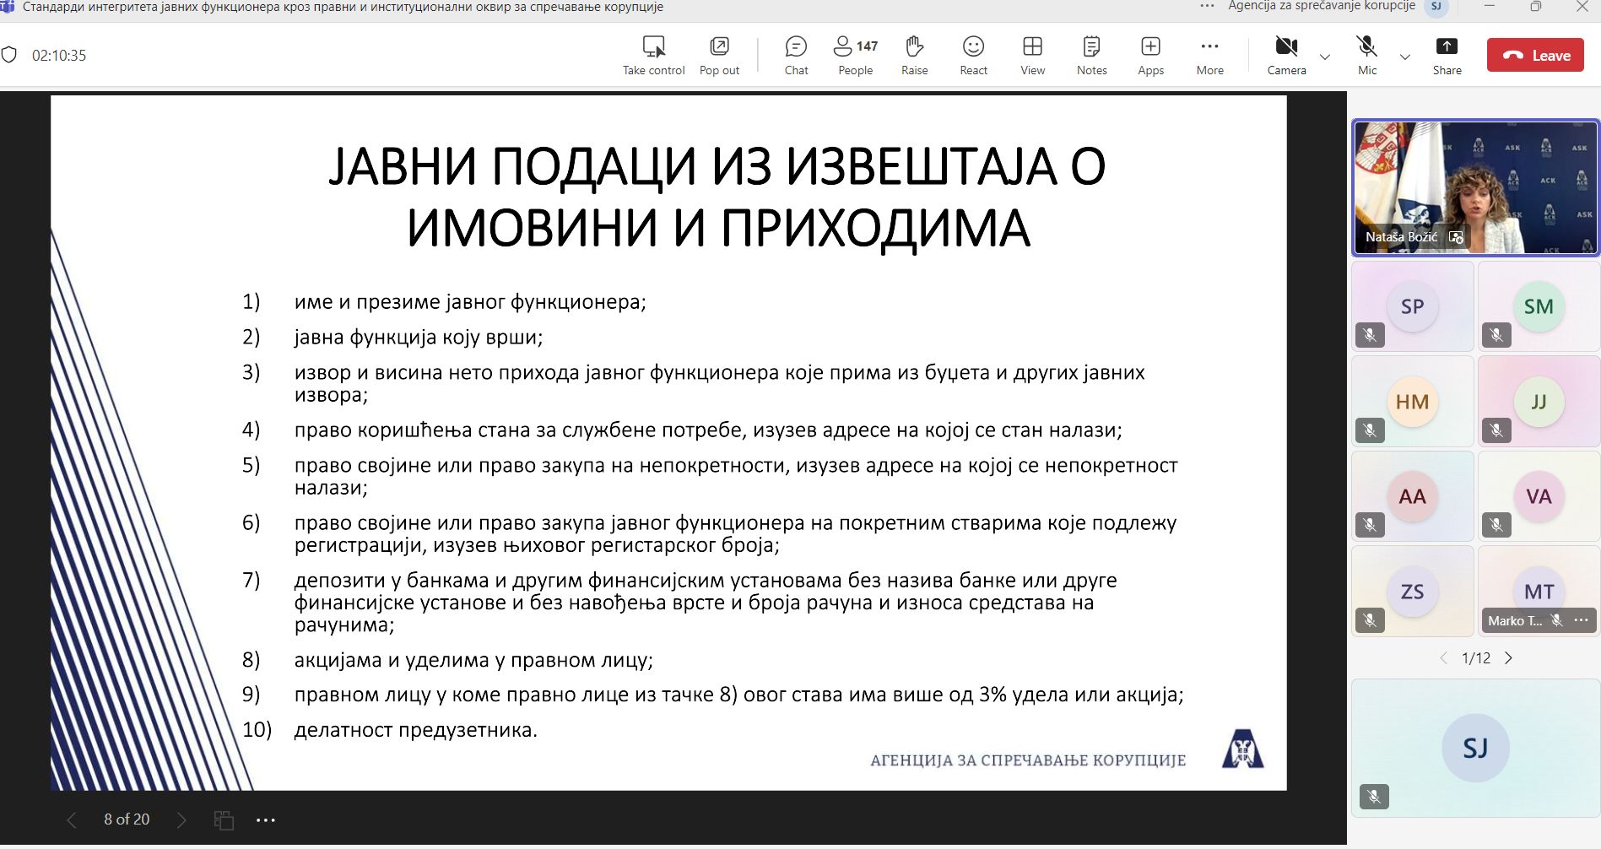
Task: Click the Teams logo in title bar
Action: click(x=8, y=7)
